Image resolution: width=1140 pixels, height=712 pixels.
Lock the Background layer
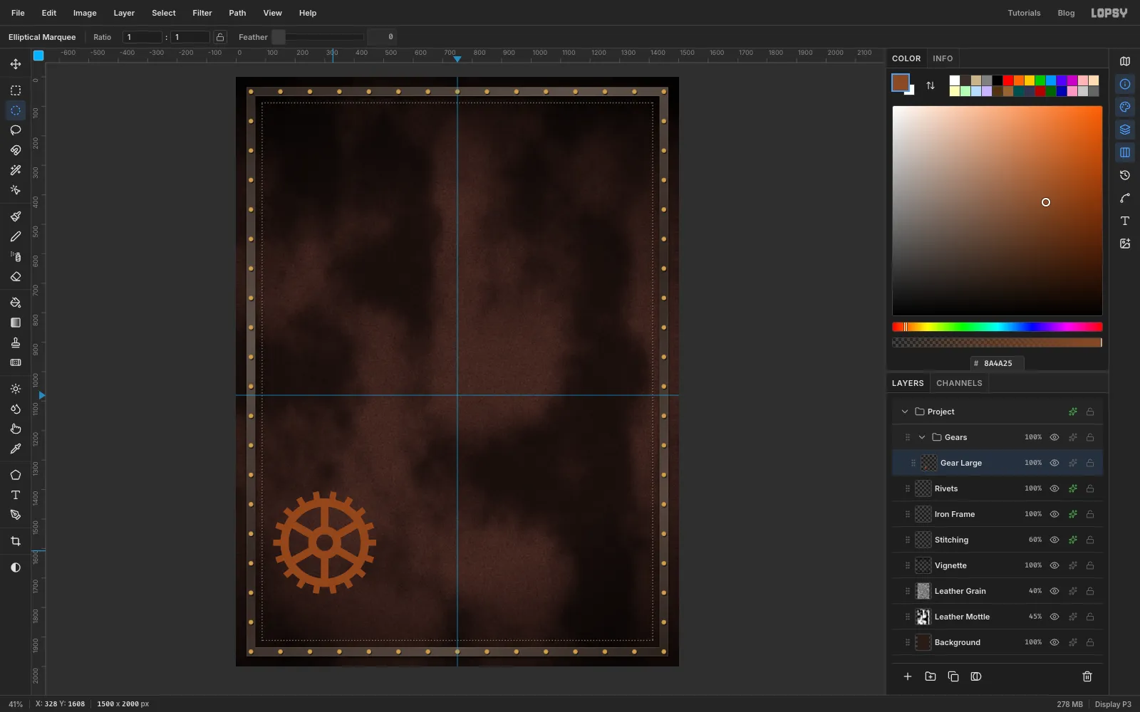1090,642
